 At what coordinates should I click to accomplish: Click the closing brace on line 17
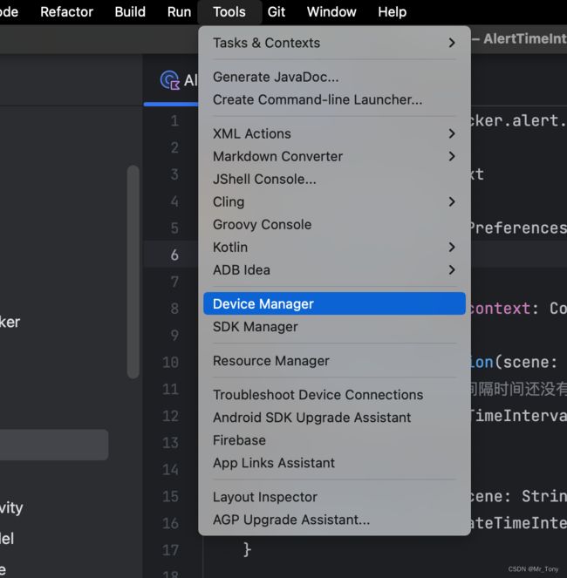tap(247, 549)
